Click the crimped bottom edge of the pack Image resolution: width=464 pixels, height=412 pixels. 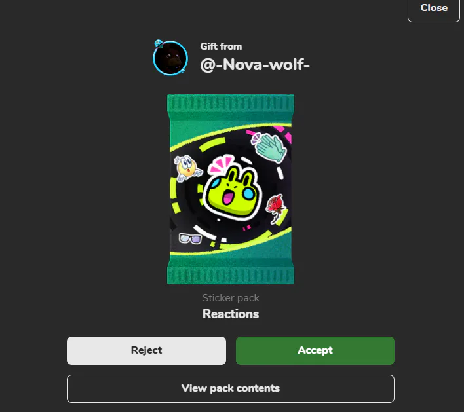click(x=231, y=274)
